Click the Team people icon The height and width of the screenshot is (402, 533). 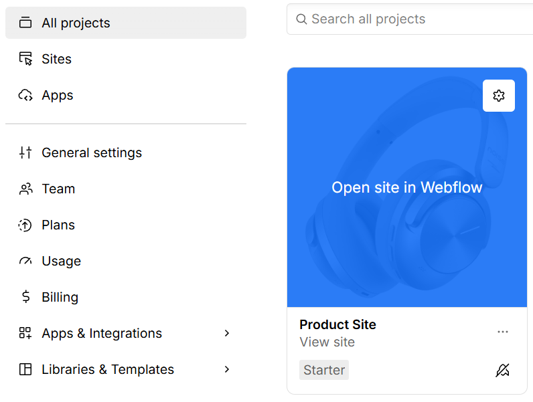[25, 189]
